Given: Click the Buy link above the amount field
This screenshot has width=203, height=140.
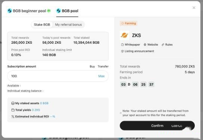Looking at the screenshot, I should [92, 66].
